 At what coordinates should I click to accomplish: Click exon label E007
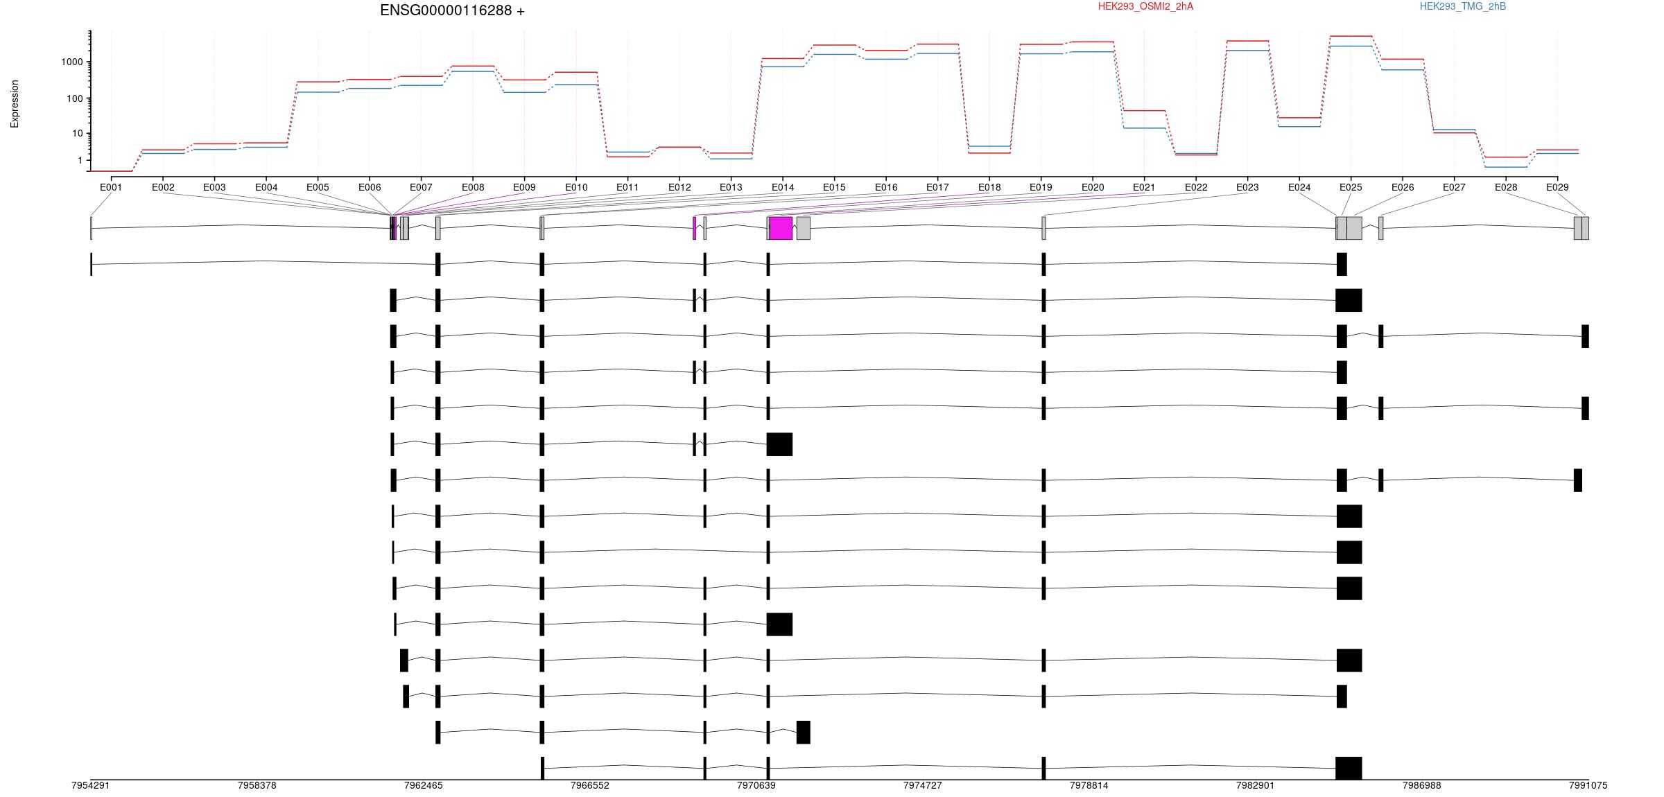pyautogui.click(x=421, y=187)
